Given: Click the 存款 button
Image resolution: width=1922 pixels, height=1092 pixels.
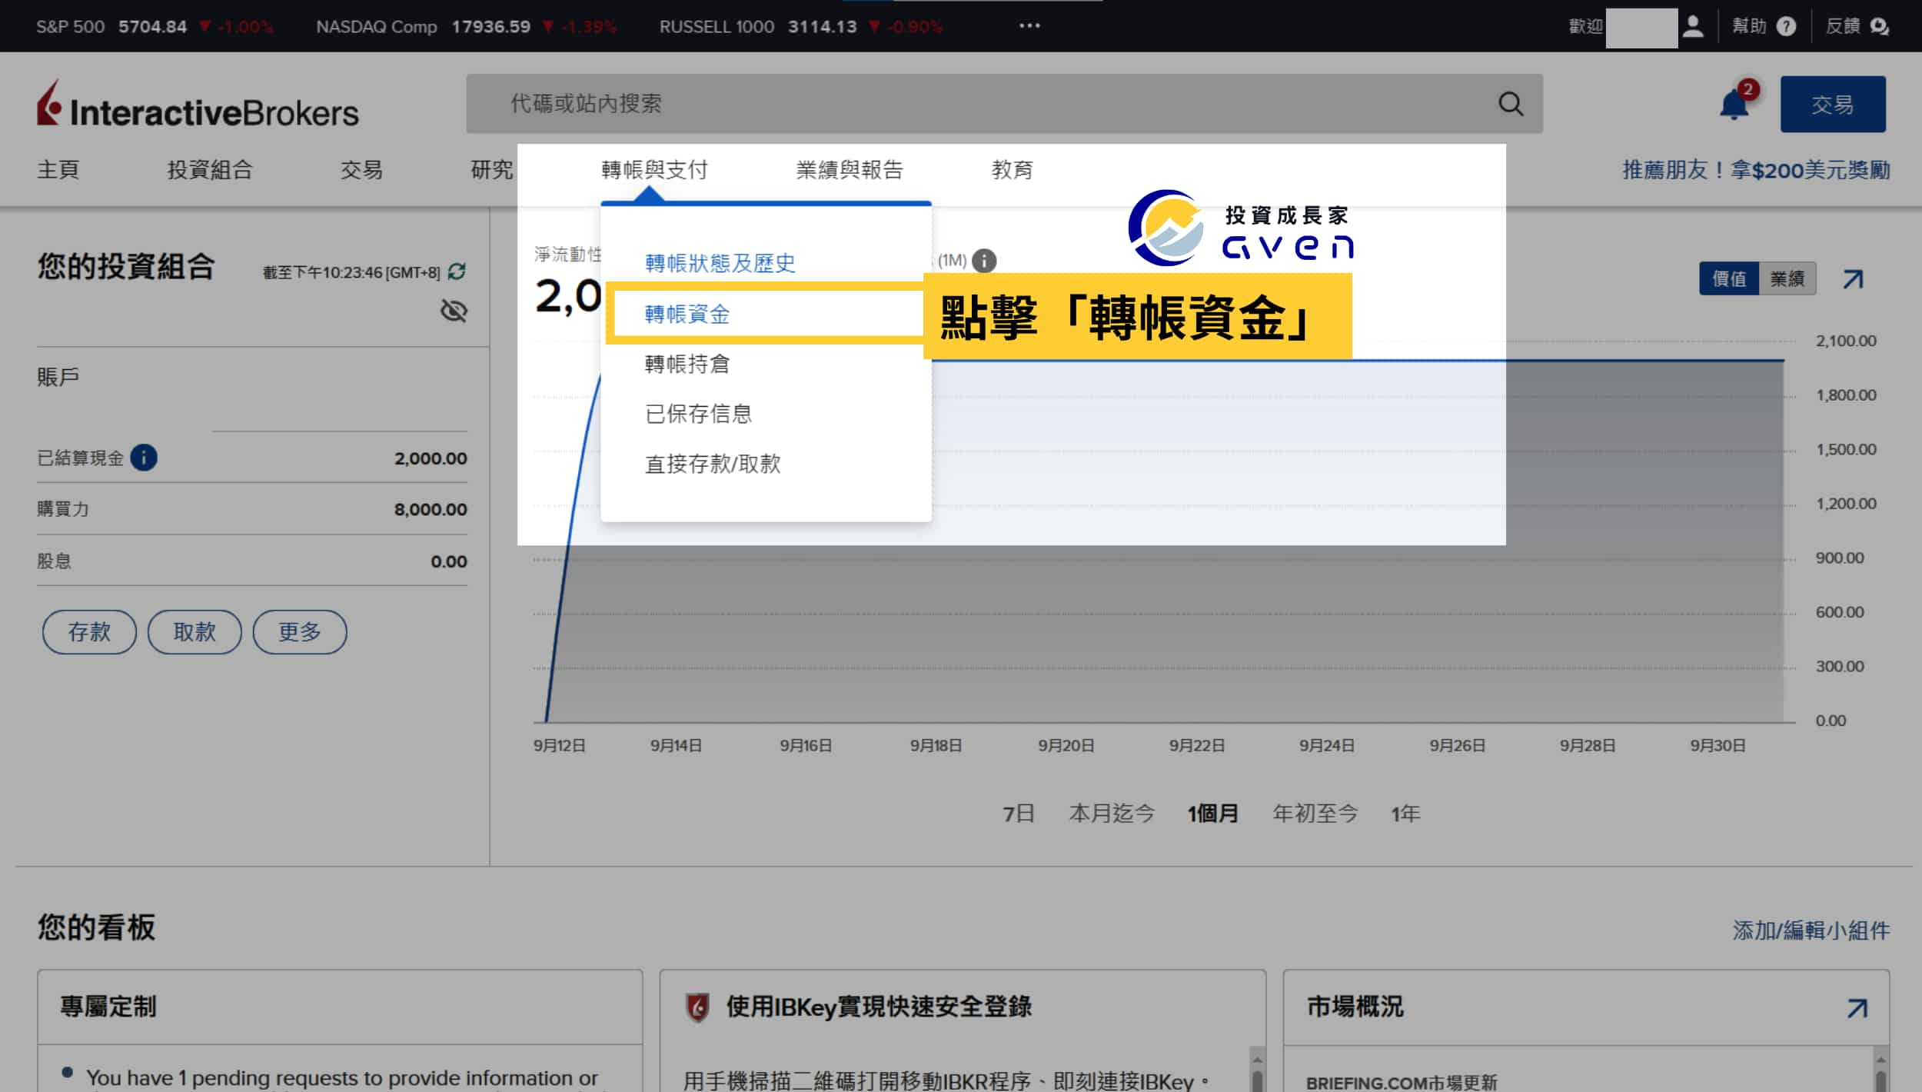Looking at the screenshot, I should click(x=89, y=632).
